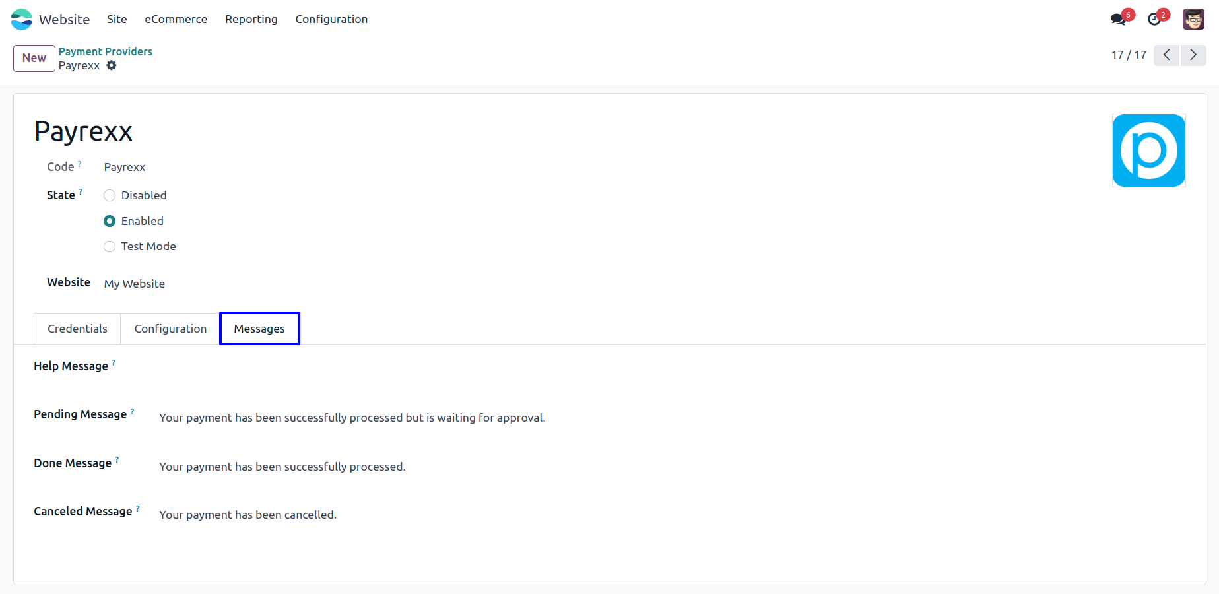Open the Site menu
The image size is (1219, 594).
tap(117, 19)
